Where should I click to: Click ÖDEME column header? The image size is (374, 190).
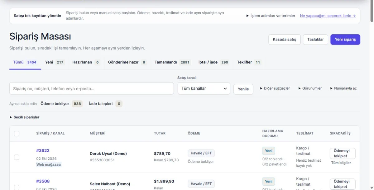tap(194, 133)
